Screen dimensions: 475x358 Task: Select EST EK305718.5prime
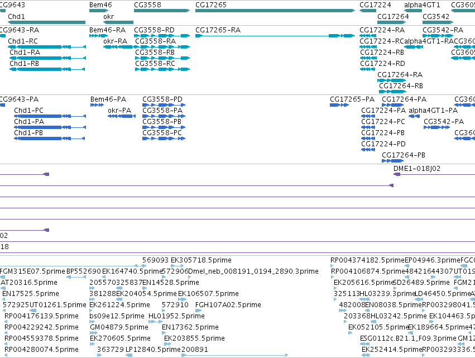(201, 260)
